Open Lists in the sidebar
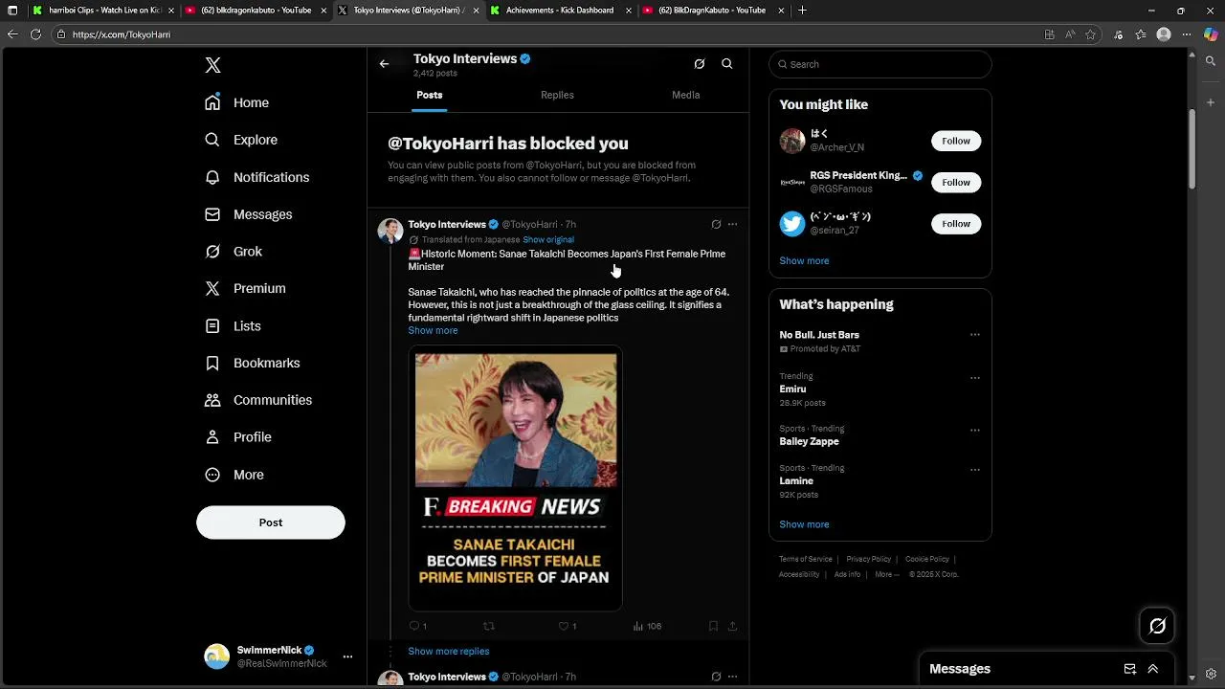1225x689 pixels. coord(233,325)
